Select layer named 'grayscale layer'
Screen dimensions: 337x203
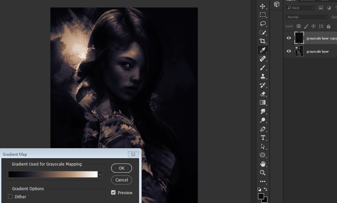click(x=317, y=52)
